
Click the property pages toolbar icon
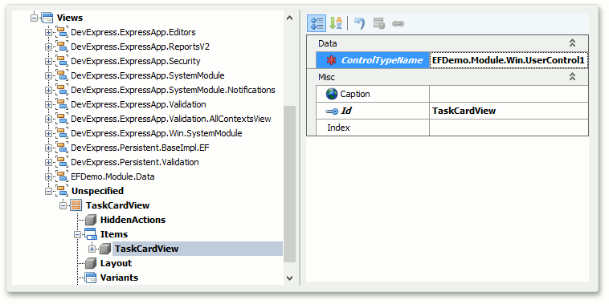[x=378, y=23]
